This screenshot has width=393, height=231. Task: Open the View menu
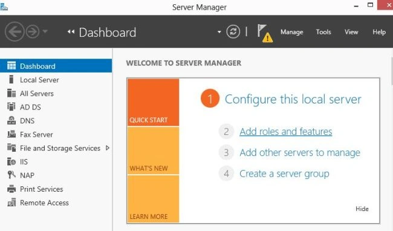(x=351, y=32)
